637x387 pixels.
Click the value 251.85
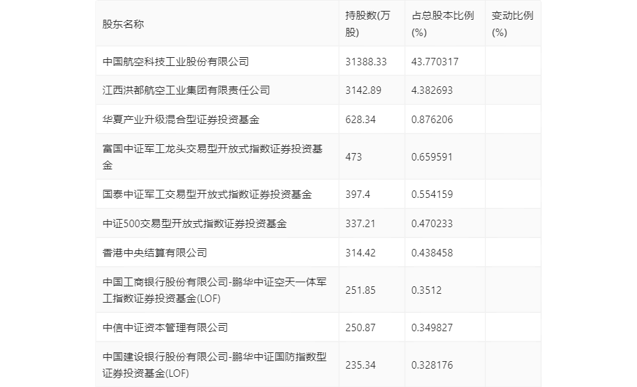[360, 290]
